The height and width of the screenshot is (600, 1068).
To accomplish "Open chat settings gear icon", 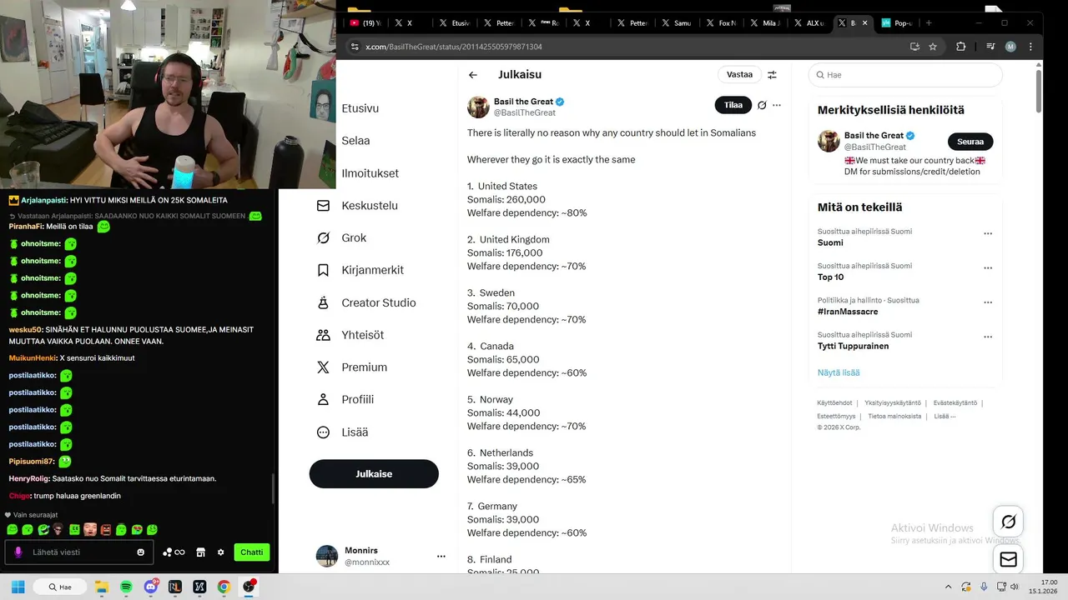I will pyautogui.click(x=220, y=552).
